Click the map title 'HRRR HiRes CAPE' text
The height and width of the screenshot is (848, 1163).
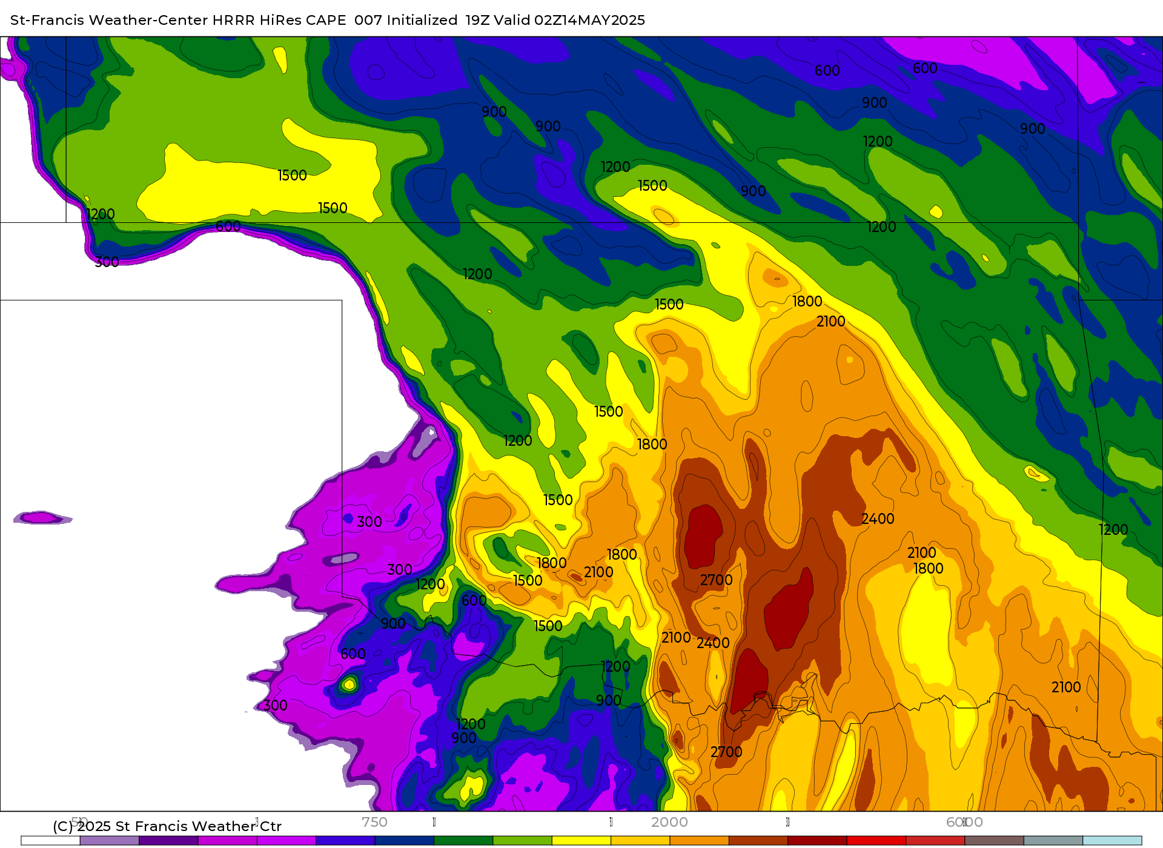(x=279, y=20)
